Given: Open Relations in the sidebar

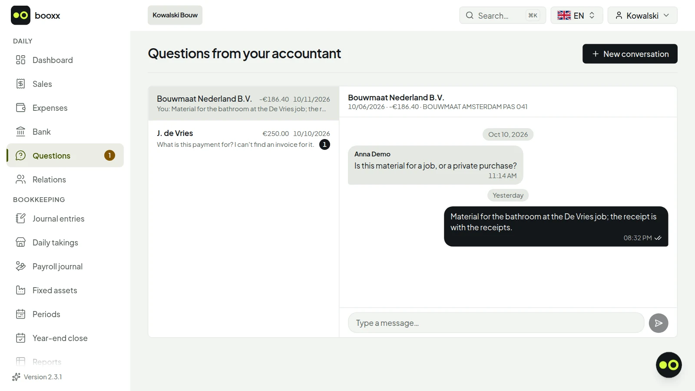Looking at the screenshot, I should 65,179.
